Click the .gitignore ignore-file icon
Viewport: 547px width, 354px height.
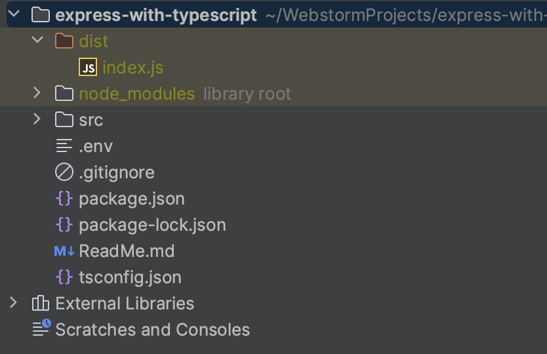64,172
